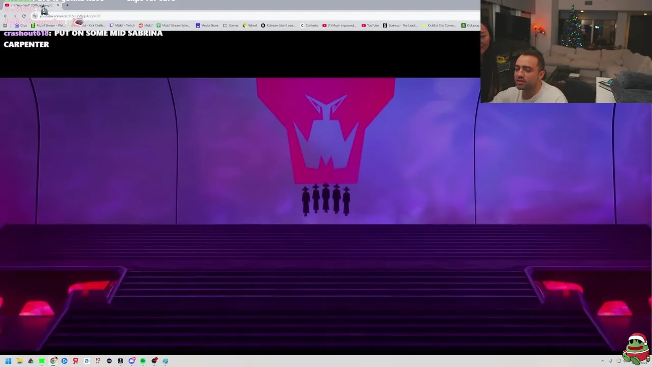
Task: Open the Windows Start menu
Action: click(x=8, y=361)
